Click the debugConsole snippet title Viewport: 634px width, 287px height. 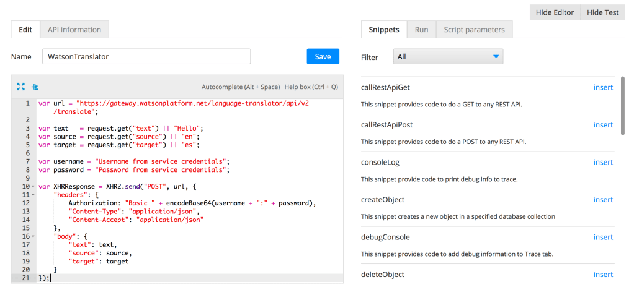(x=385, y=238)
